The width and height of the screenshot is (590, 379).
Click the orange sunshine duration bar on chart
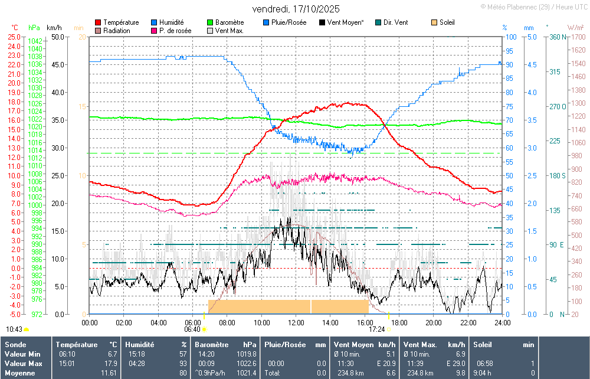(x=260, y=306)
